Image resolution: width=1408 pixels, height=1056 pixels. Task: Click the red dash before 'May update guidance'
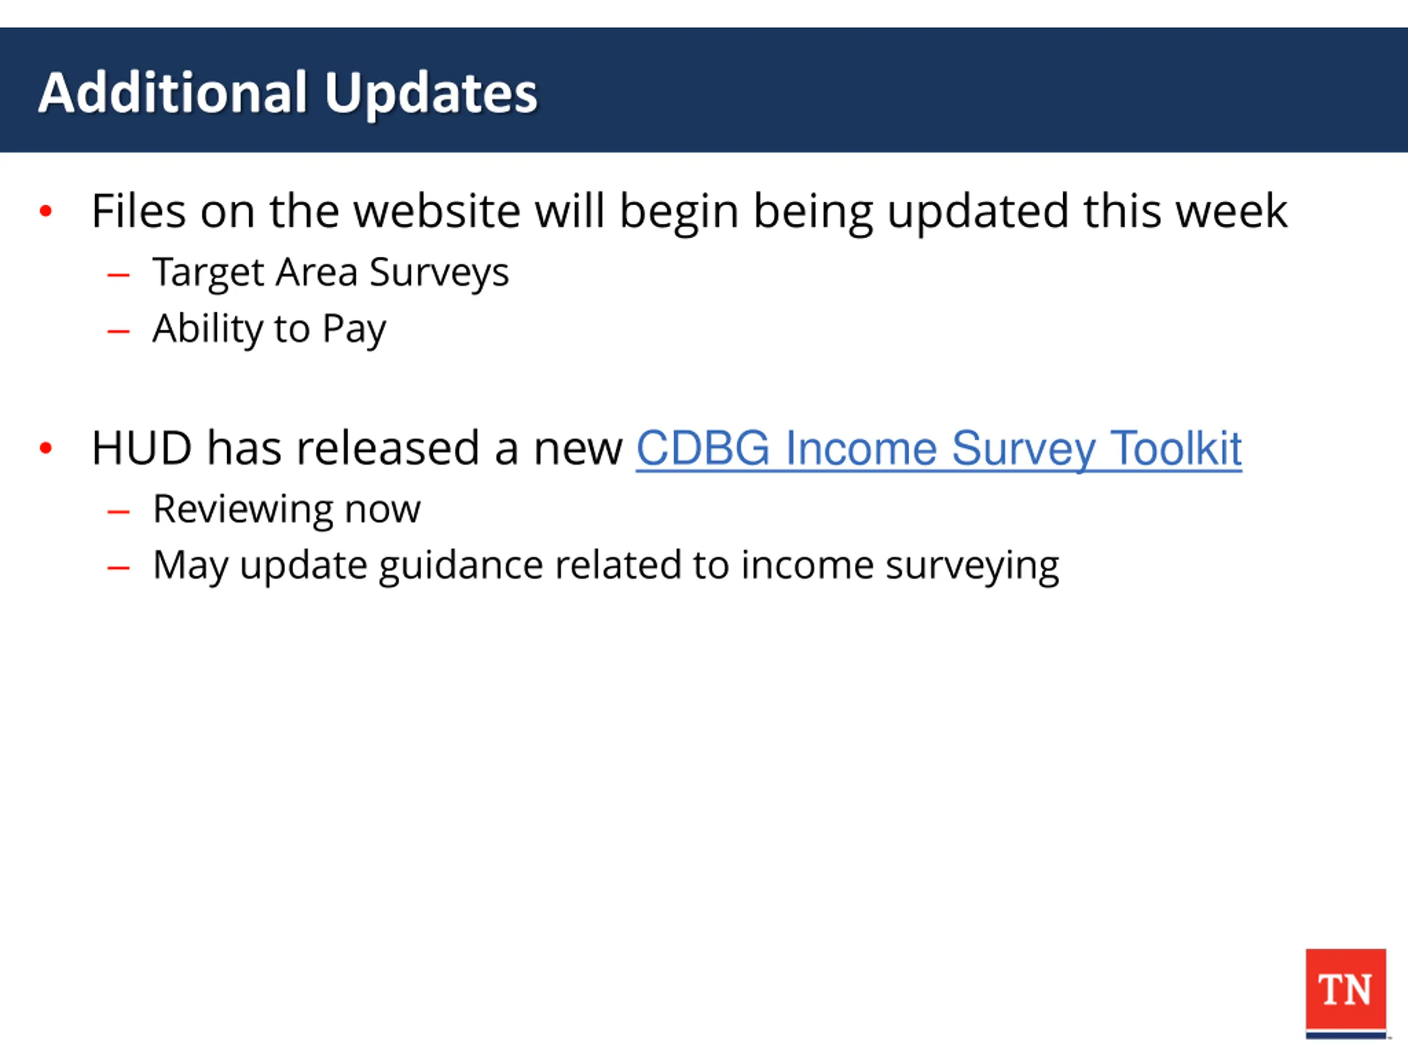coord(118,567)
